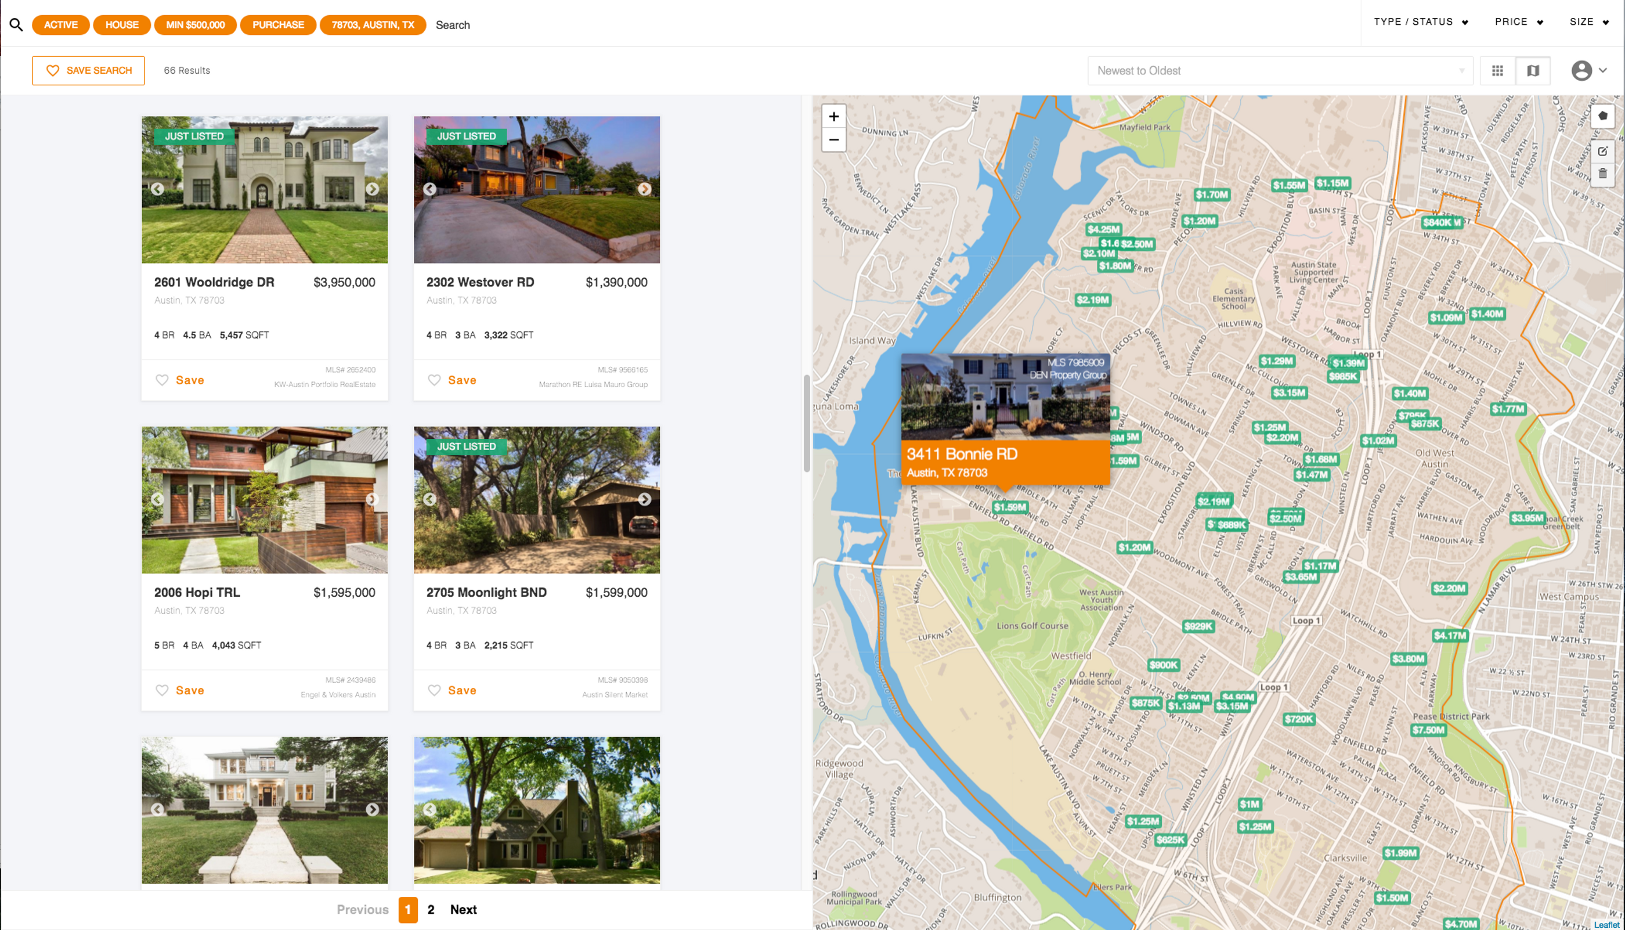Viewport: 1625px width, 930px height.
Task: Show next photo of 2302 Westover RD
Action: point(644,189)
